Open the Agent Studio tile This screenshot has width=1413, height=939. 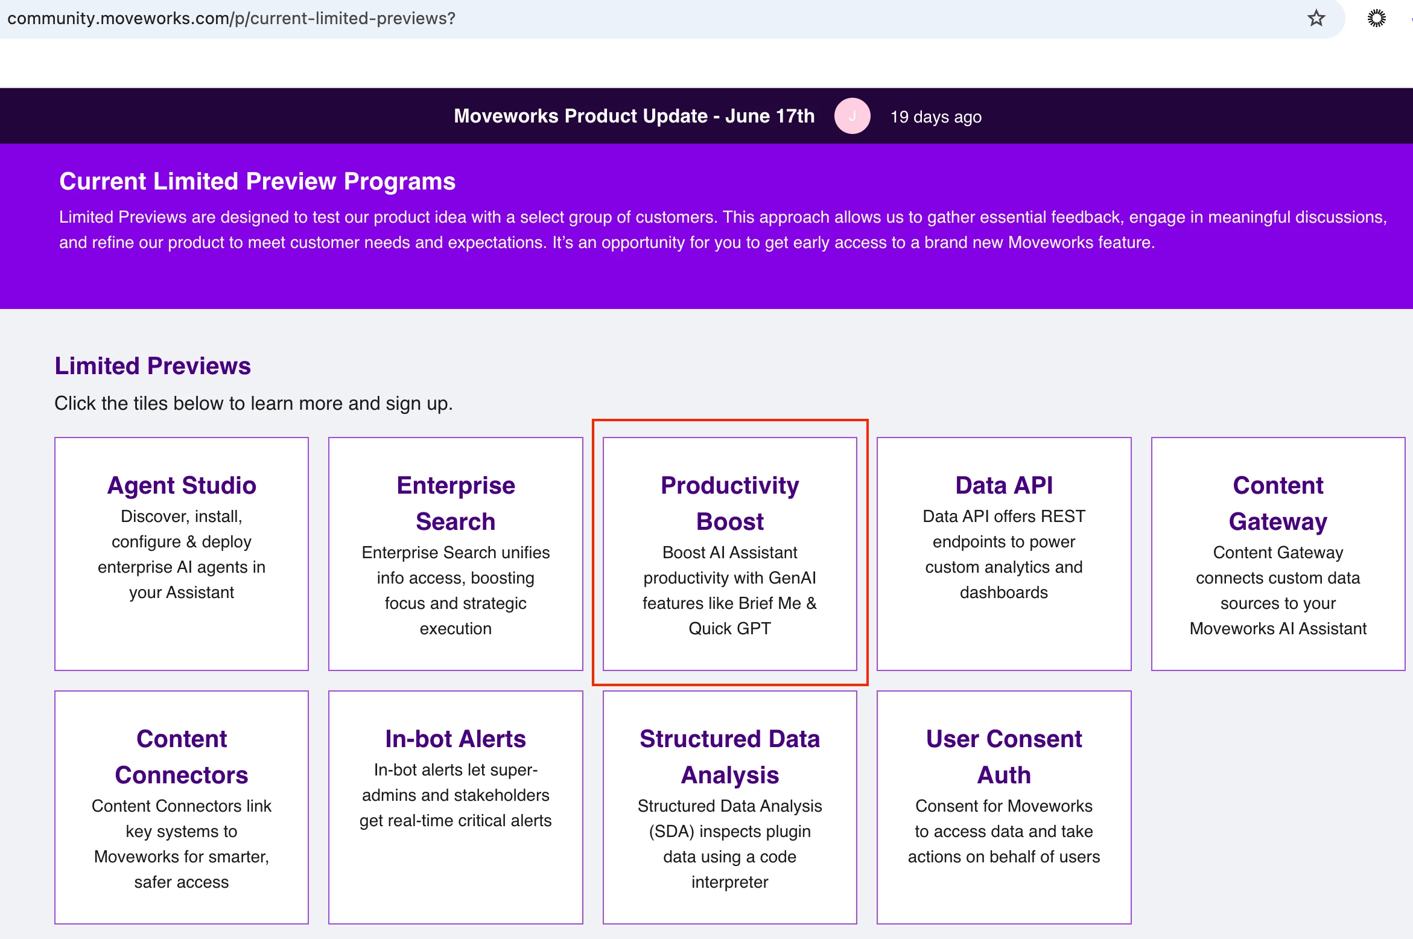tap(182, 553)
